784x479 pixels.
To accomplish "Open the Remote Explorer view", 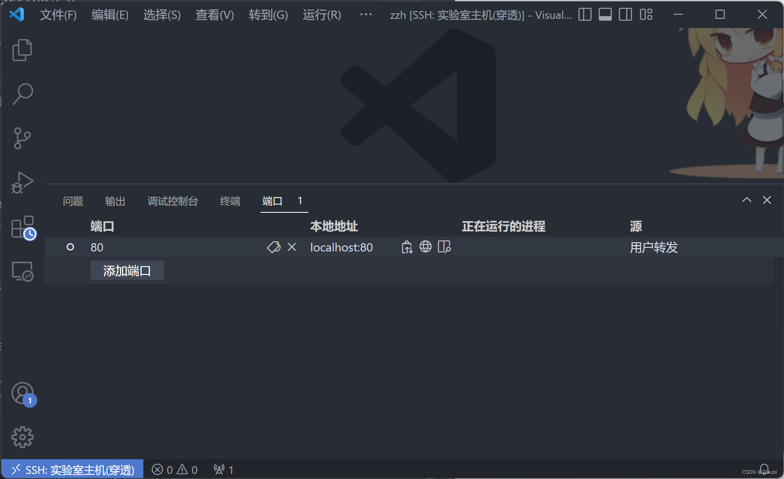I will pos(22,271).
